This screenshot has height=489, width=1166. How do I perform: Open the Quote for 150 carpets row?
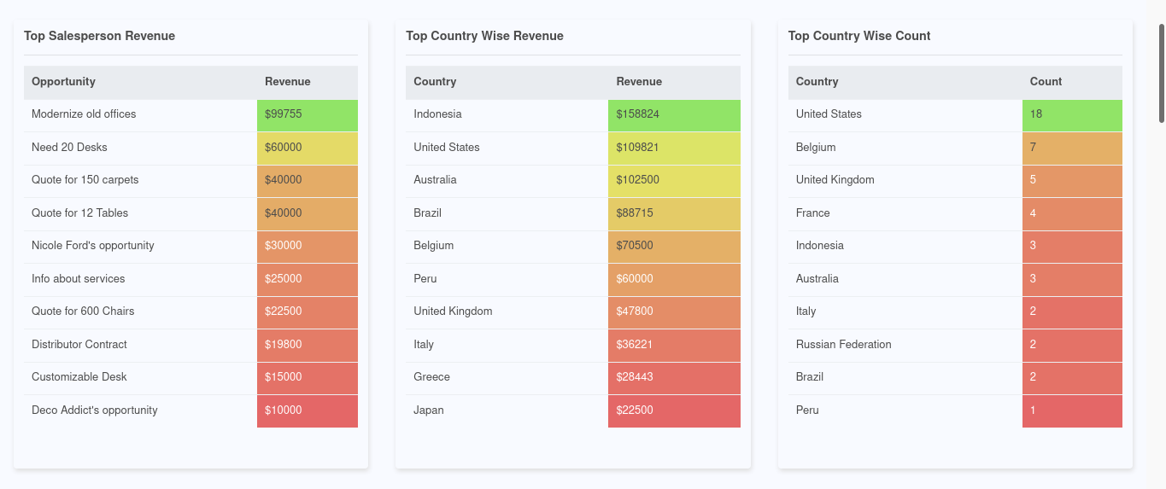85,180
